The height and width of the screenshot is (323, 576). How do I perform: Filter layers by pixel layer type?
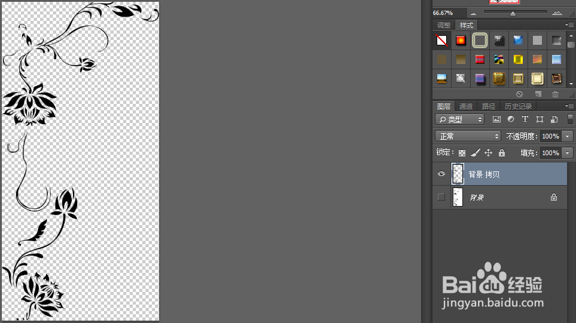pos(496,119)
